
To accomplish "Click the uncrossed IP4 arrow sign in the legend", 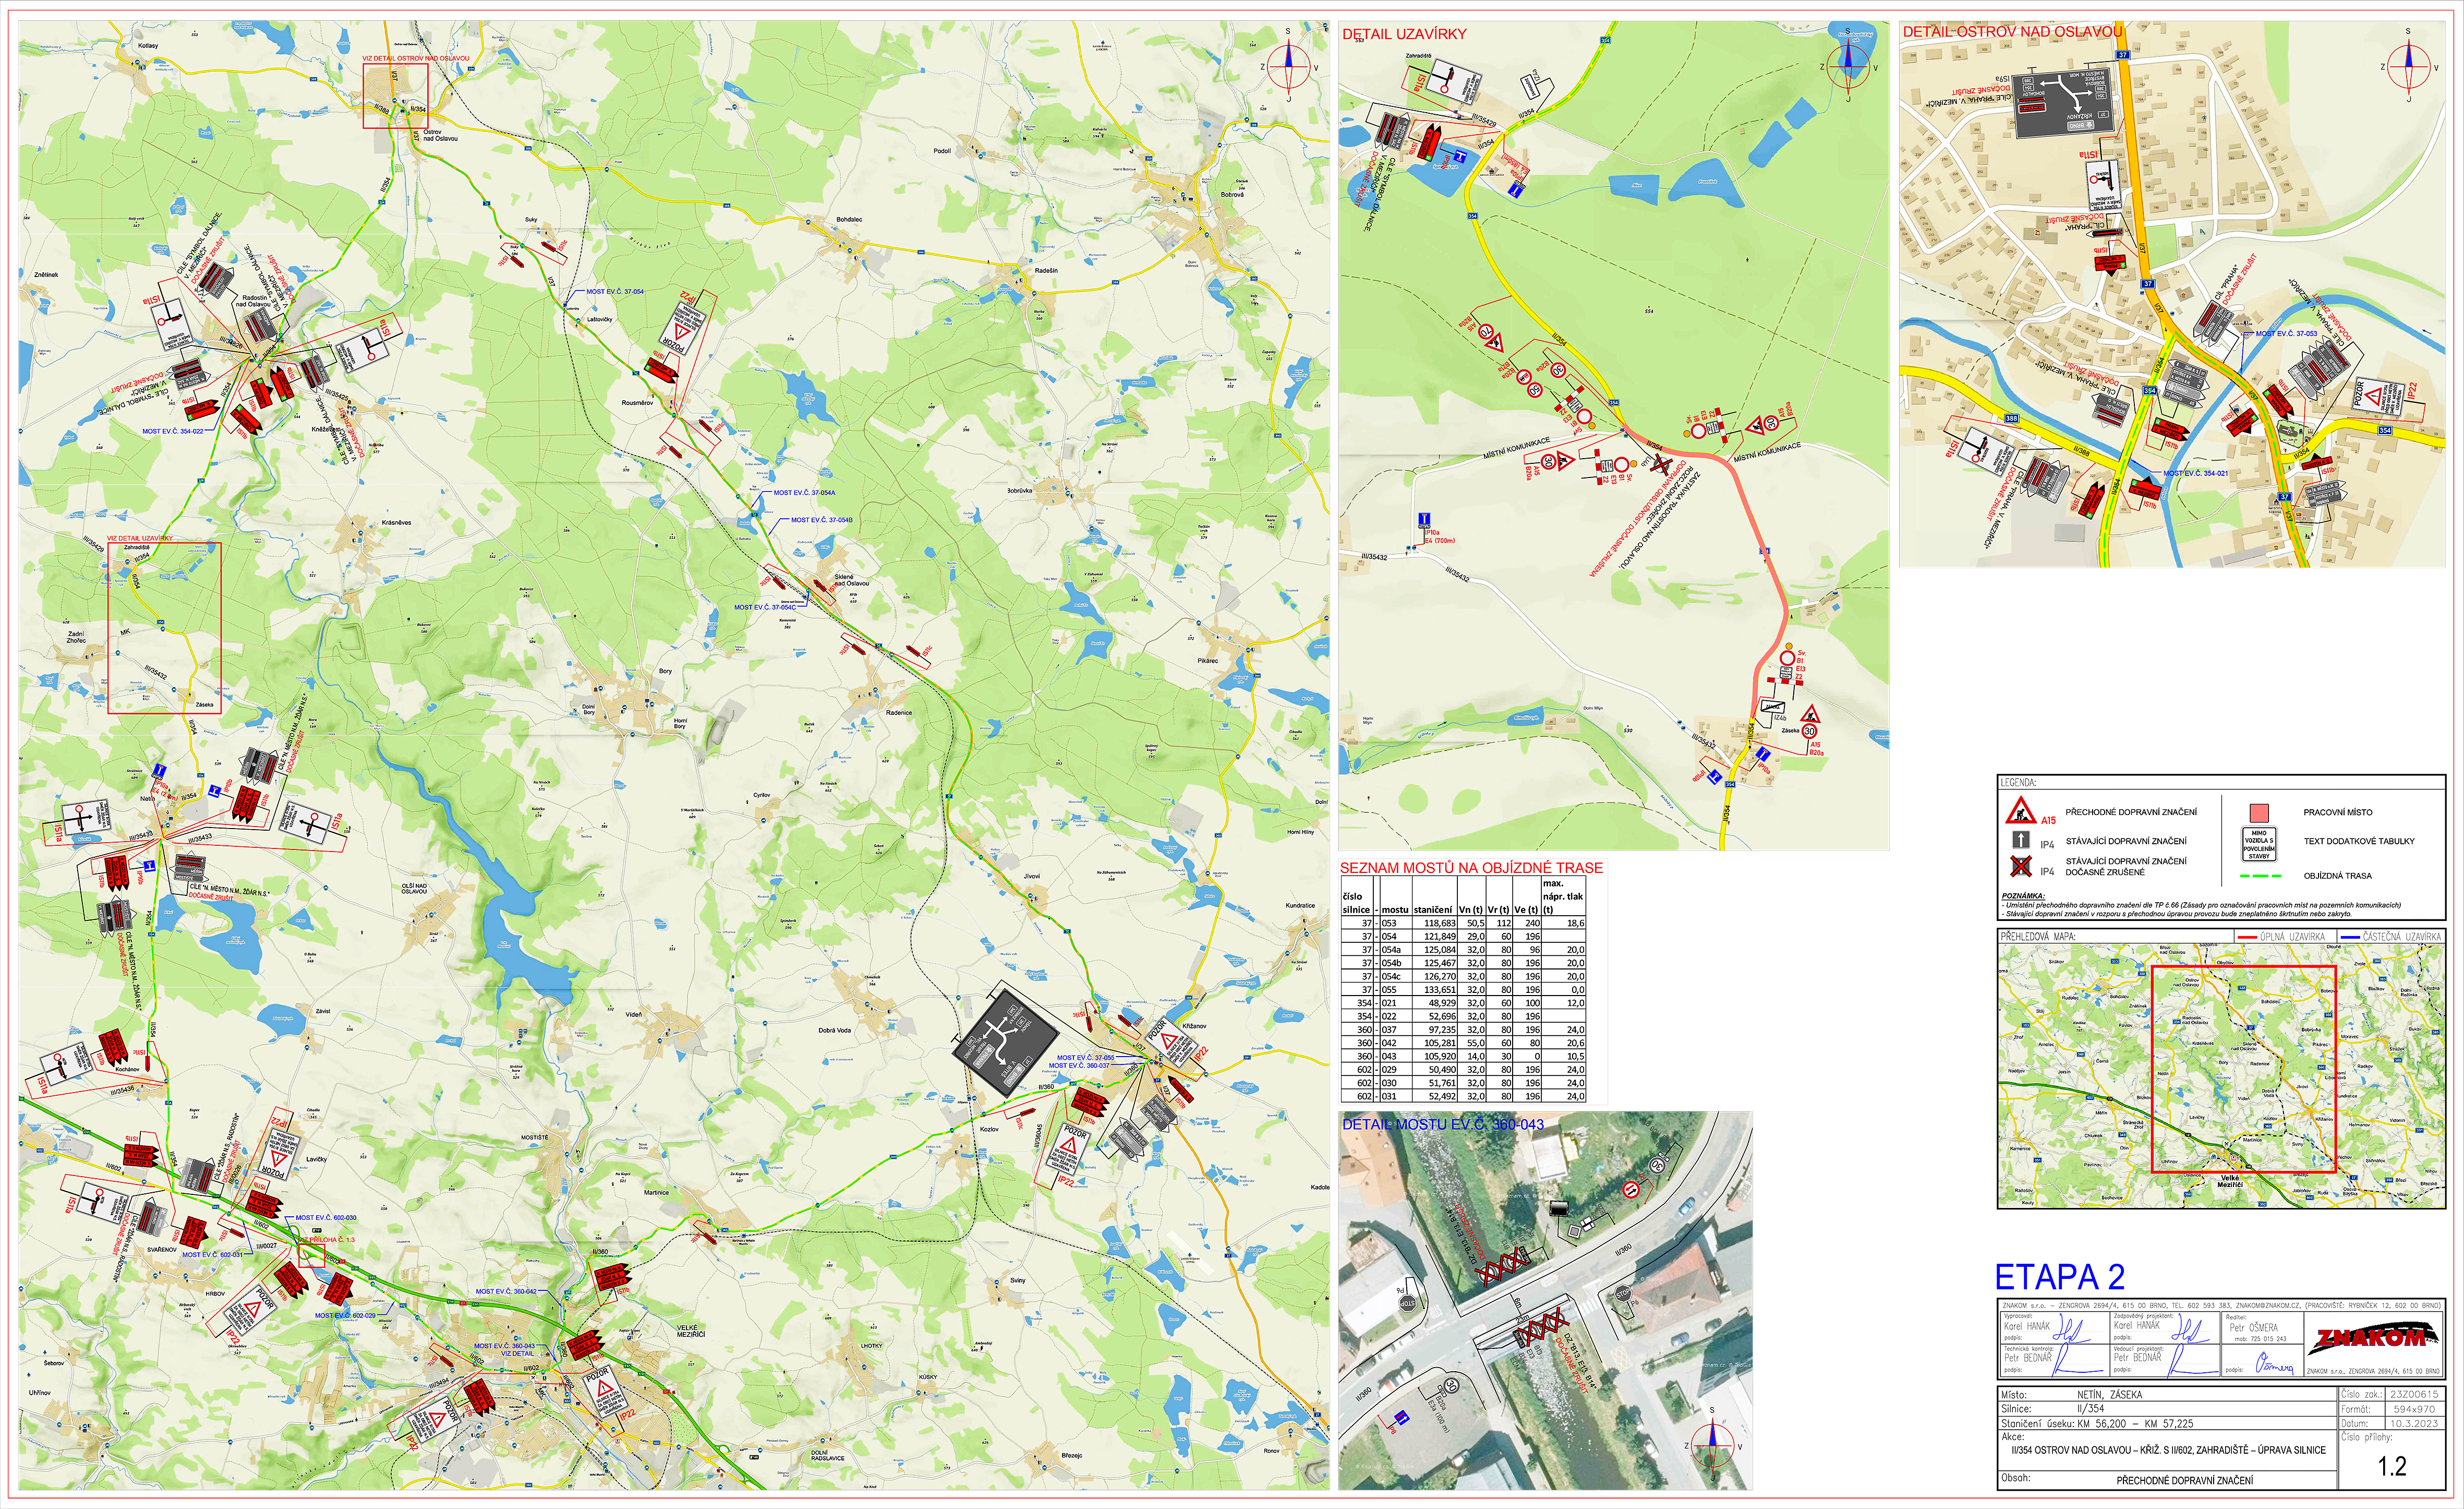I will (x=2021, y=841).
